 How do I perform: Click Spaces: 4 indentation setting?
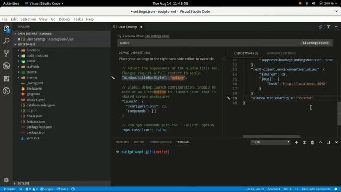[x=274, y=189]
